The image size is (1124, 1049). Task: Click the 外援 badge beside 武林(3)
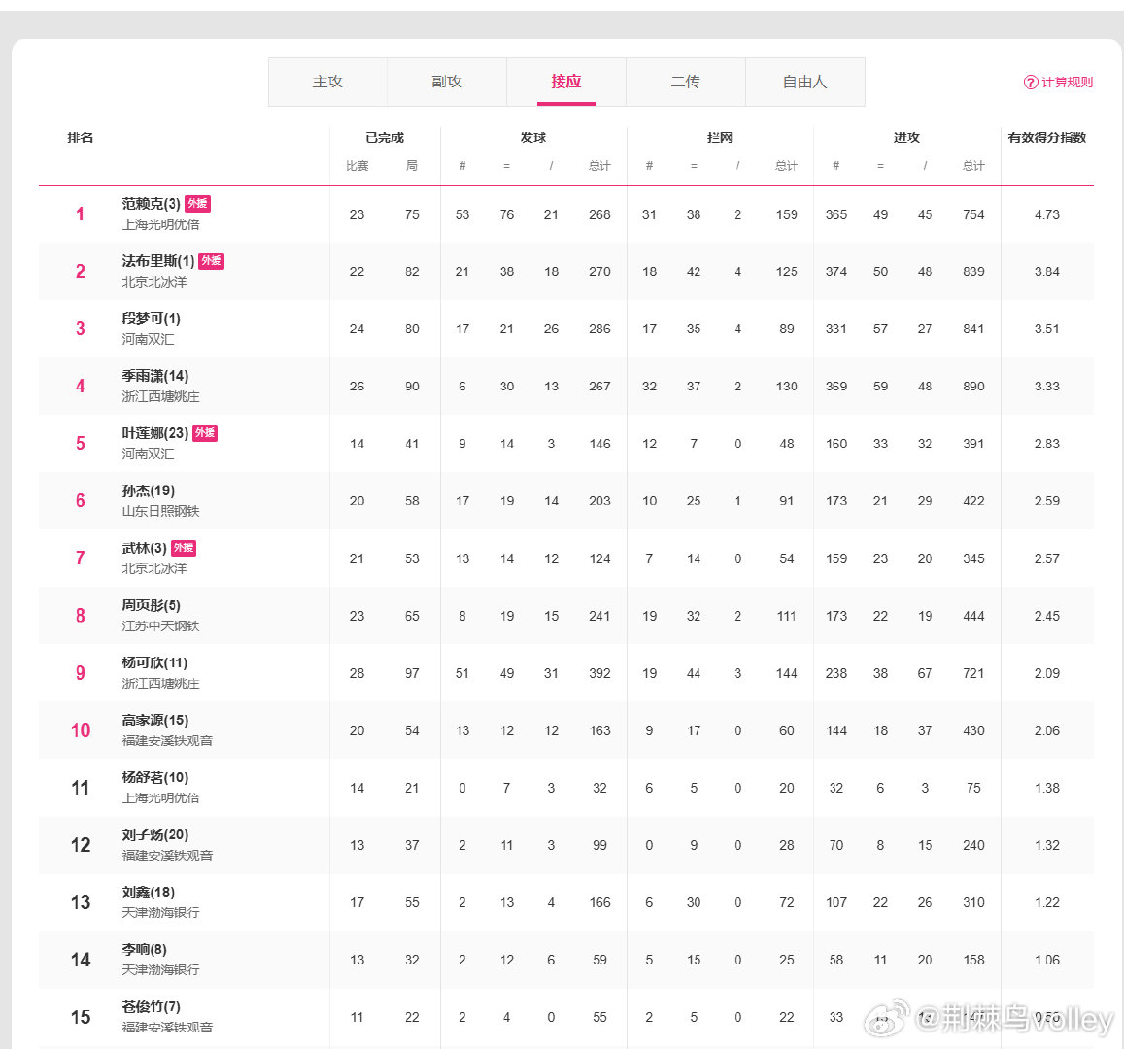pos(184,548)
